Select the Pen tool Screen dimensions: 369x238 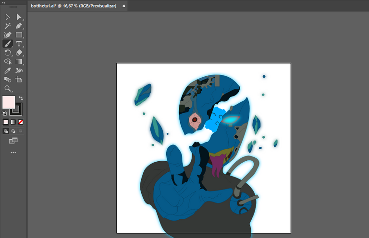19,26
